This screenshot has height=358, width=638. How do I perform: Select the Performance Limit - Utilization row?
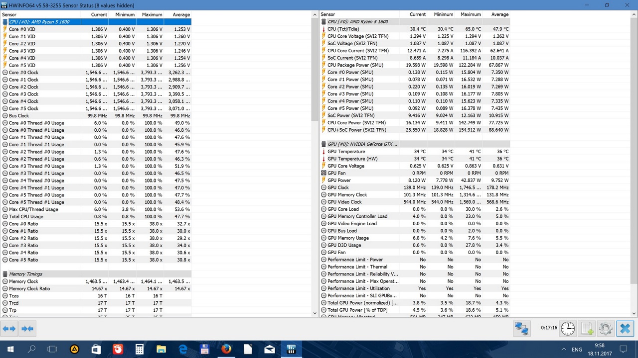coord(415,288)
